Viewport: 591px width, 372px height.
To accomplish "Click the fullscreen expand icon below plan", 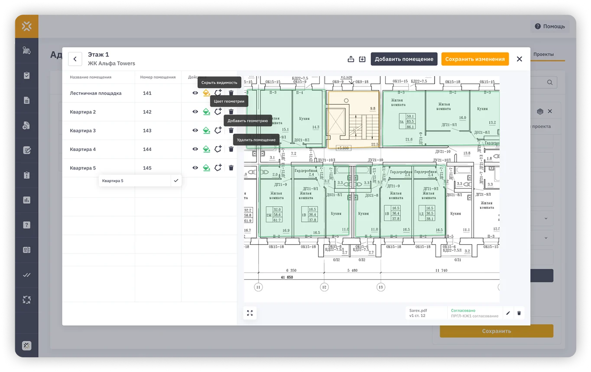I will 250,313.
